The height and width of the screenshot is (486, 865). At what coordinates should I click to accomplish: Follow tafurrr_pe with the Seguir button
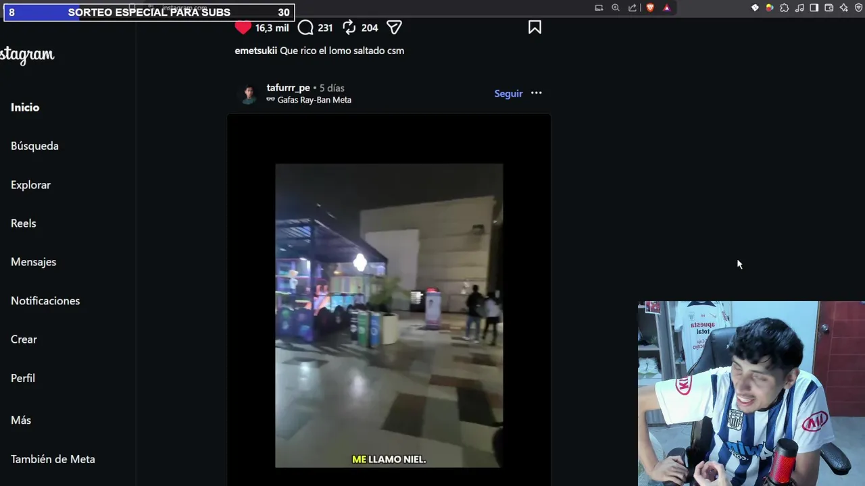tap(508, 94)
